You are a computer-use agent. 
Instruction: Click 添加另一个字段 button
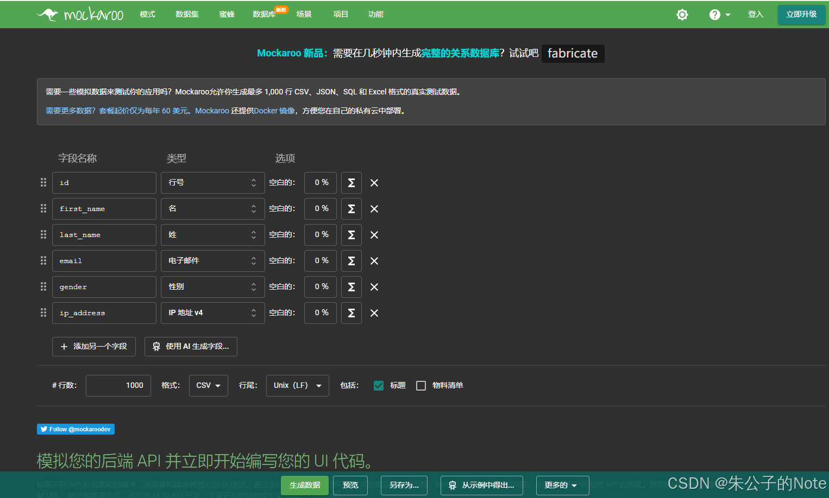(x=94, y=347)
